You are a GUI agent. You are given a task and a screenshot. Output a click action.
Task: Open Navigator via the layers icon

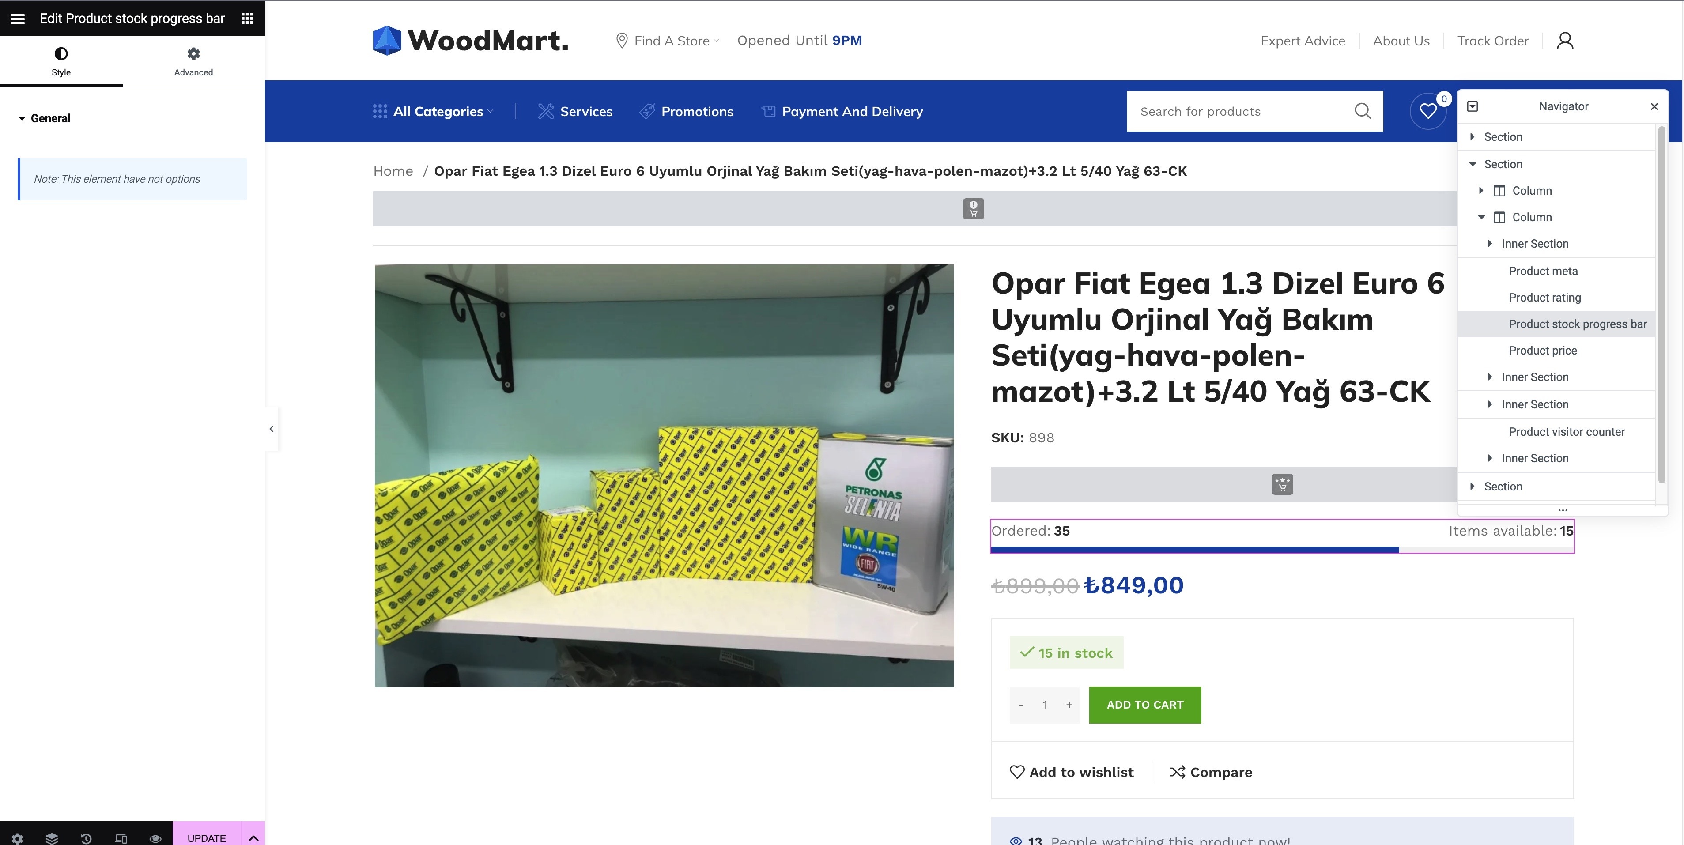click(x=52, y=838)
